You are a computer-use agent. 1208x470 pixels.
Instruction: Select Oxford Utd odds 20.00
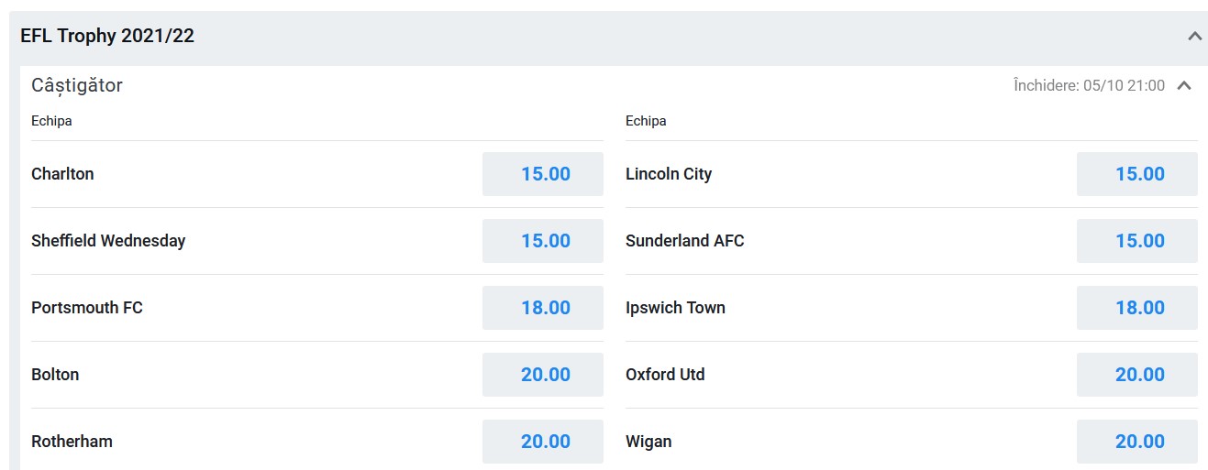pyautogui.click(x=1137, y=375)
